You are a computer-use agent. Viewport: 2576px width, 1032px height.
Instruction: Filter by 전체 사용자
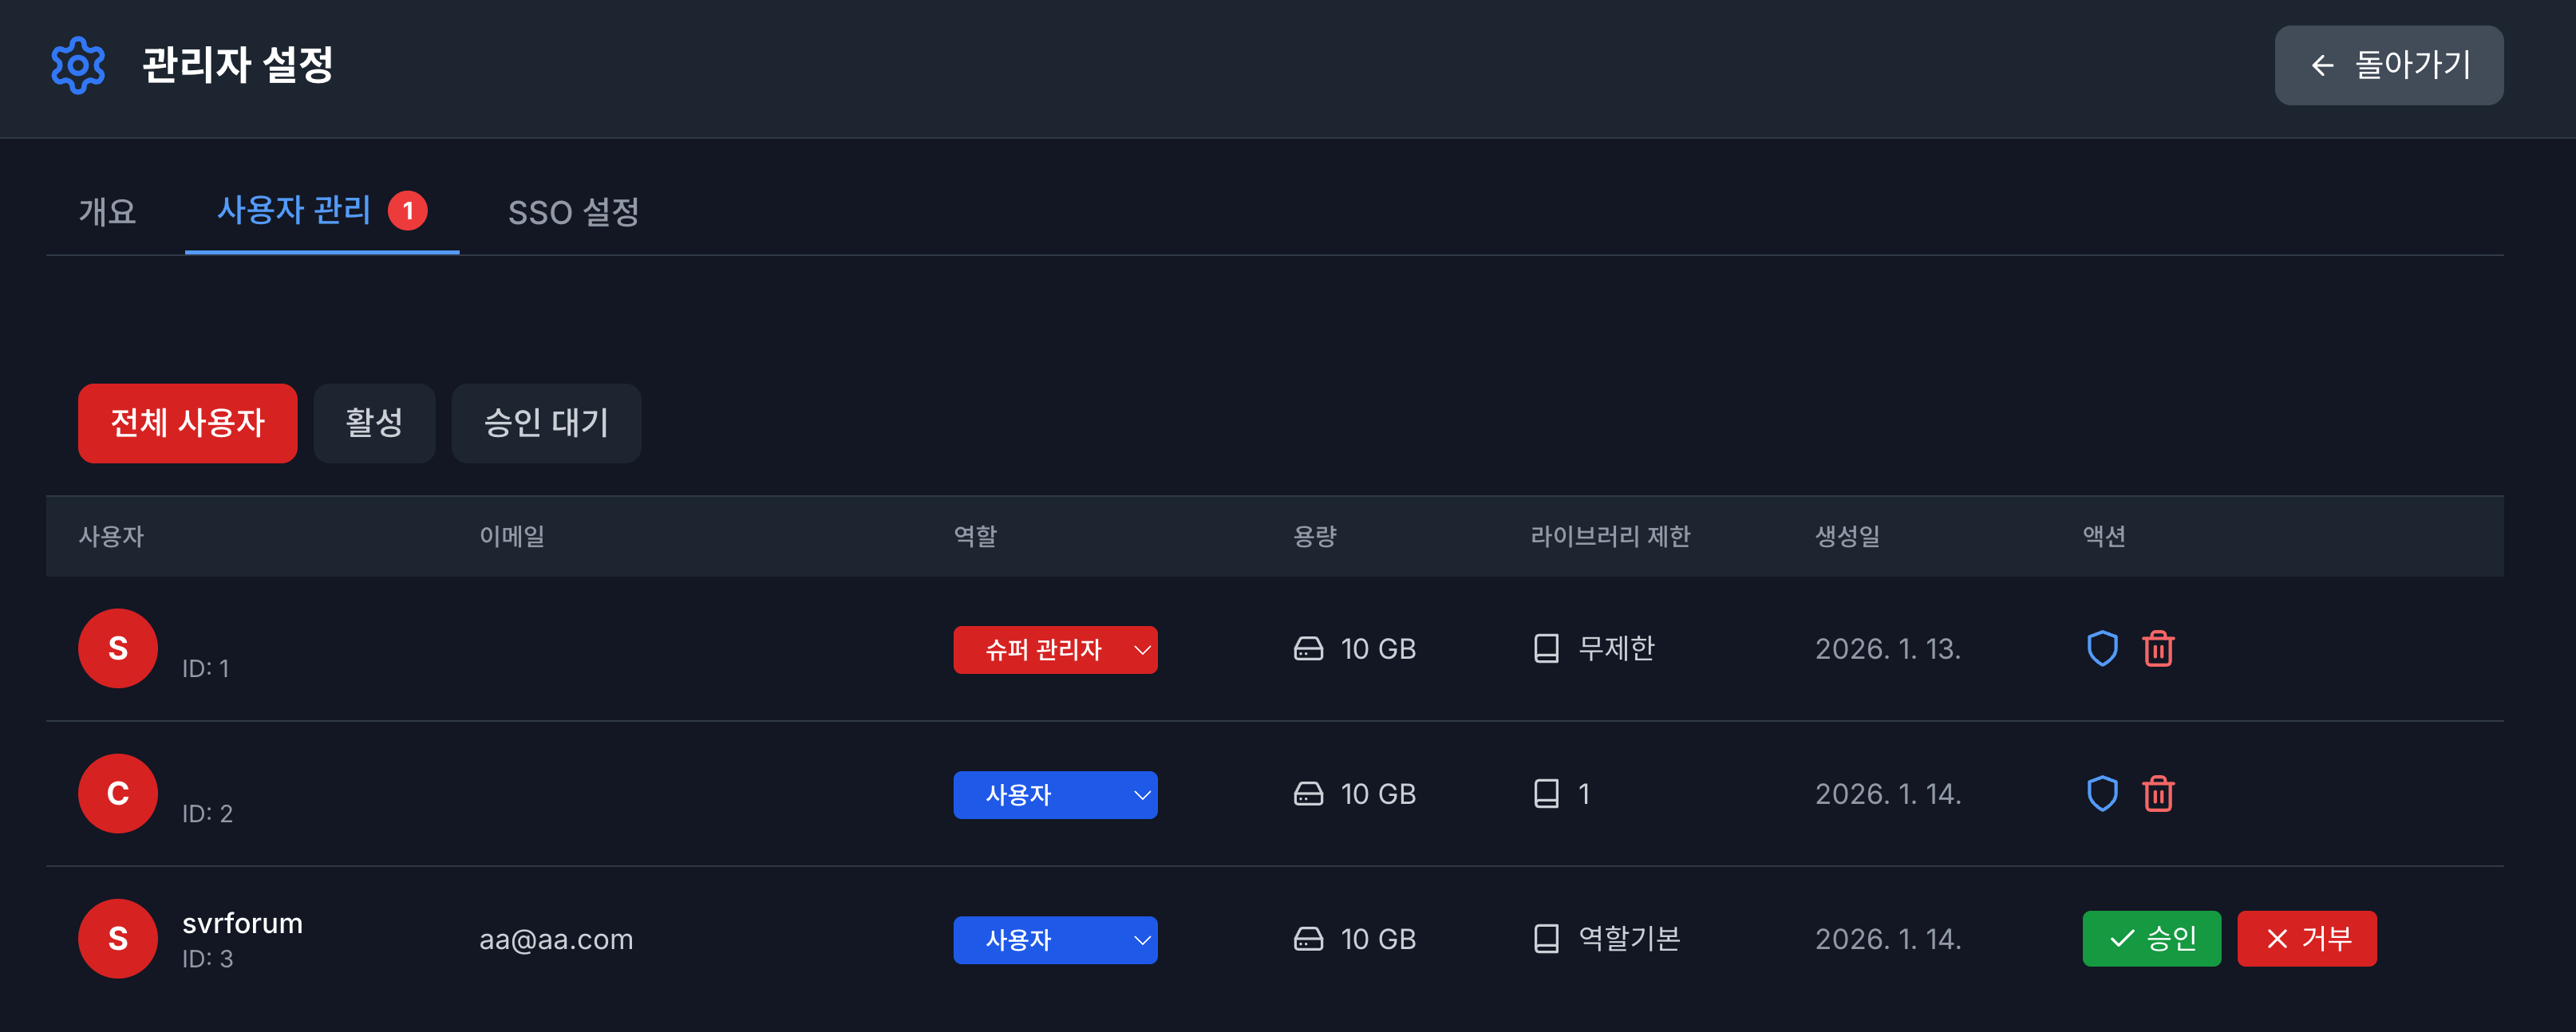tap(187, 423)
